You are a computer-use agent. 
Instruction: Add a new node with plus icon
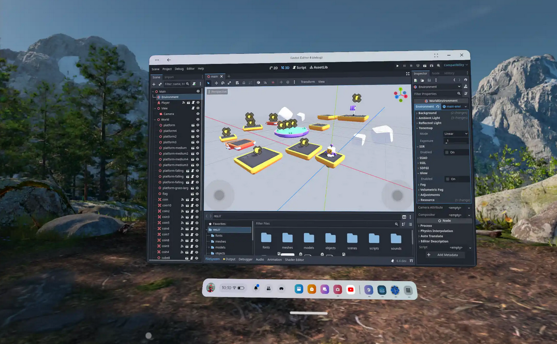tap(154, 84)
